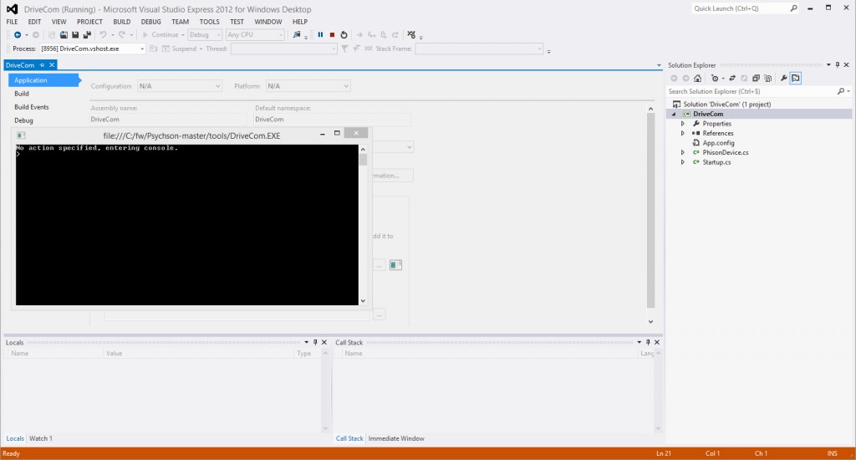Click Collapse All icon in Solution Explorer
The height and width of the screenshot is (460, 856).
(756, 78)
